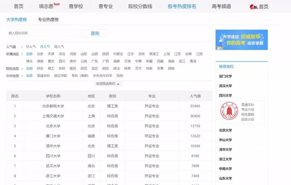Select 全部 in 所属地区 row
291x185 pixels.
tap(29, 54)
